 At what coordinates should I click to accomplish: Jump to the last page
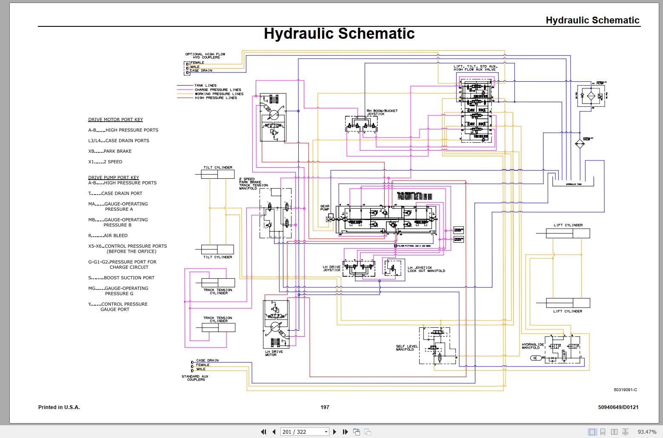click(345, 432)
